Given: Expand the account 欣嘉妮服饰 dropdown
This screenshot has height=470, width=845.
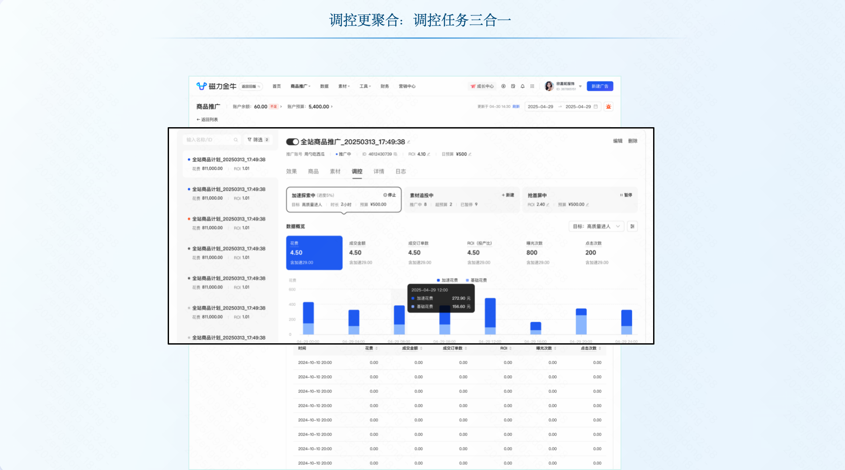Looking at the screenshot, I should [580, 87].
